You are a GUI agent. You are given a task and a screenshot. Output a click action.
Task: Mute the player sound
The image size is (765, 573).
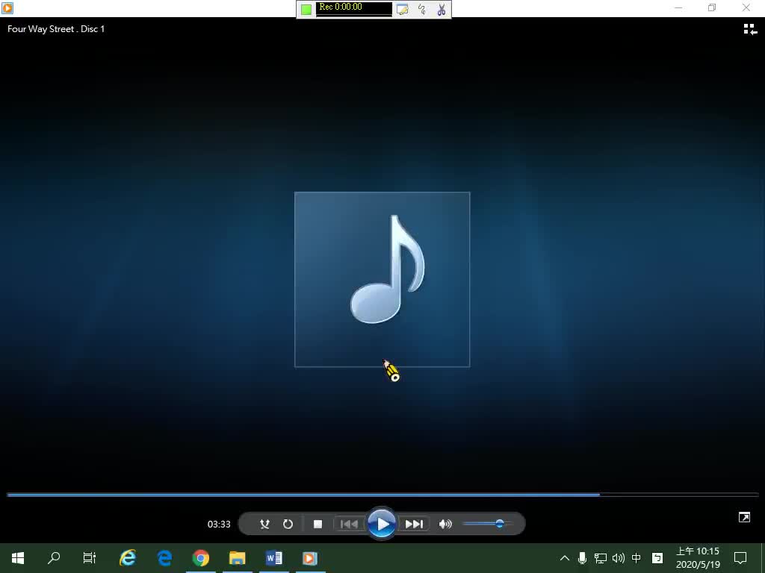(445, 524)
